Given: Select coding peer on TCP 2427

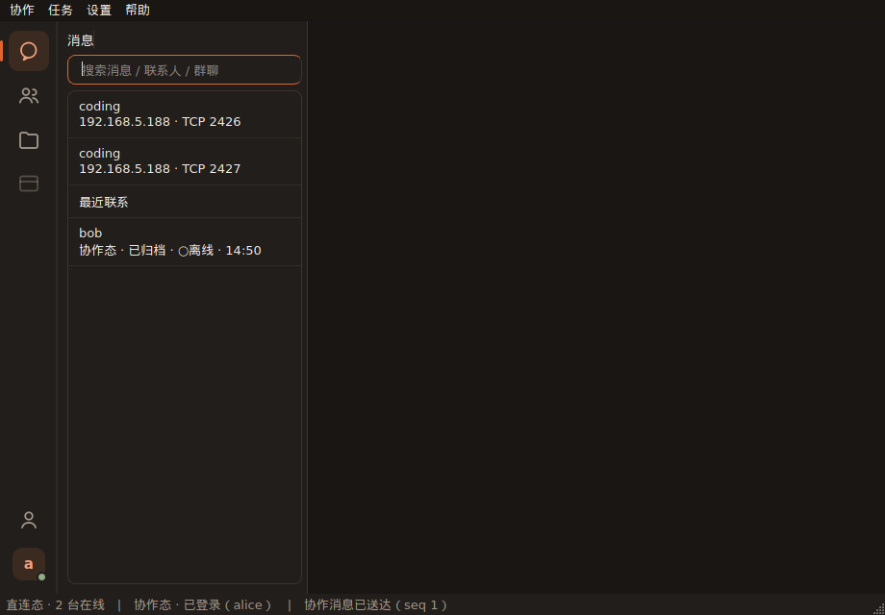Looking at the screenshot, I should 185,161.
